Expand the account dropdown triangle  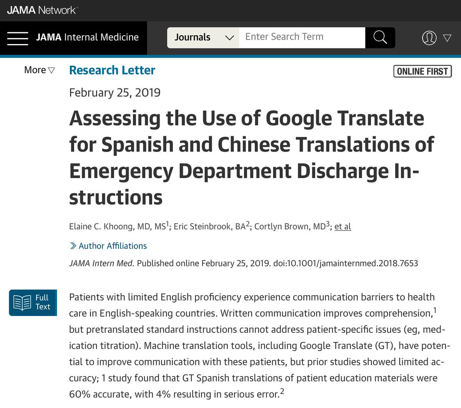click(447, 38)
